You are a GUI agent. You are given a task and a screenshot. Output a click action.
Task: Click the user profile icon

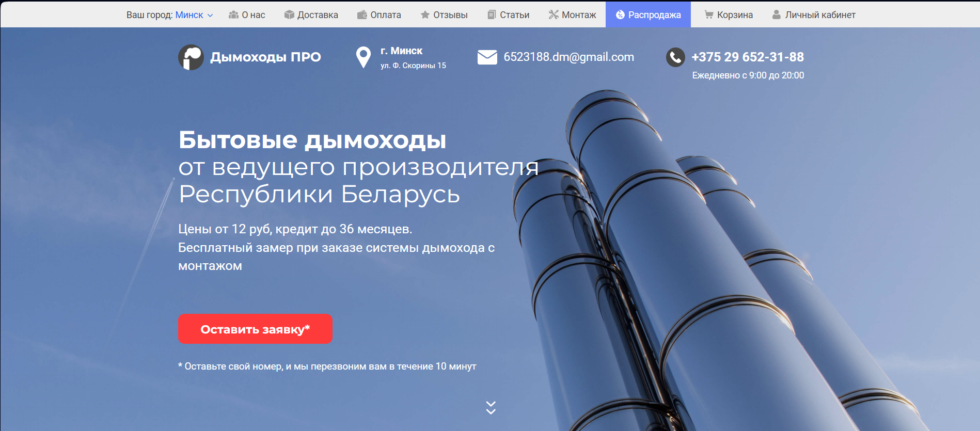[776, 15]
